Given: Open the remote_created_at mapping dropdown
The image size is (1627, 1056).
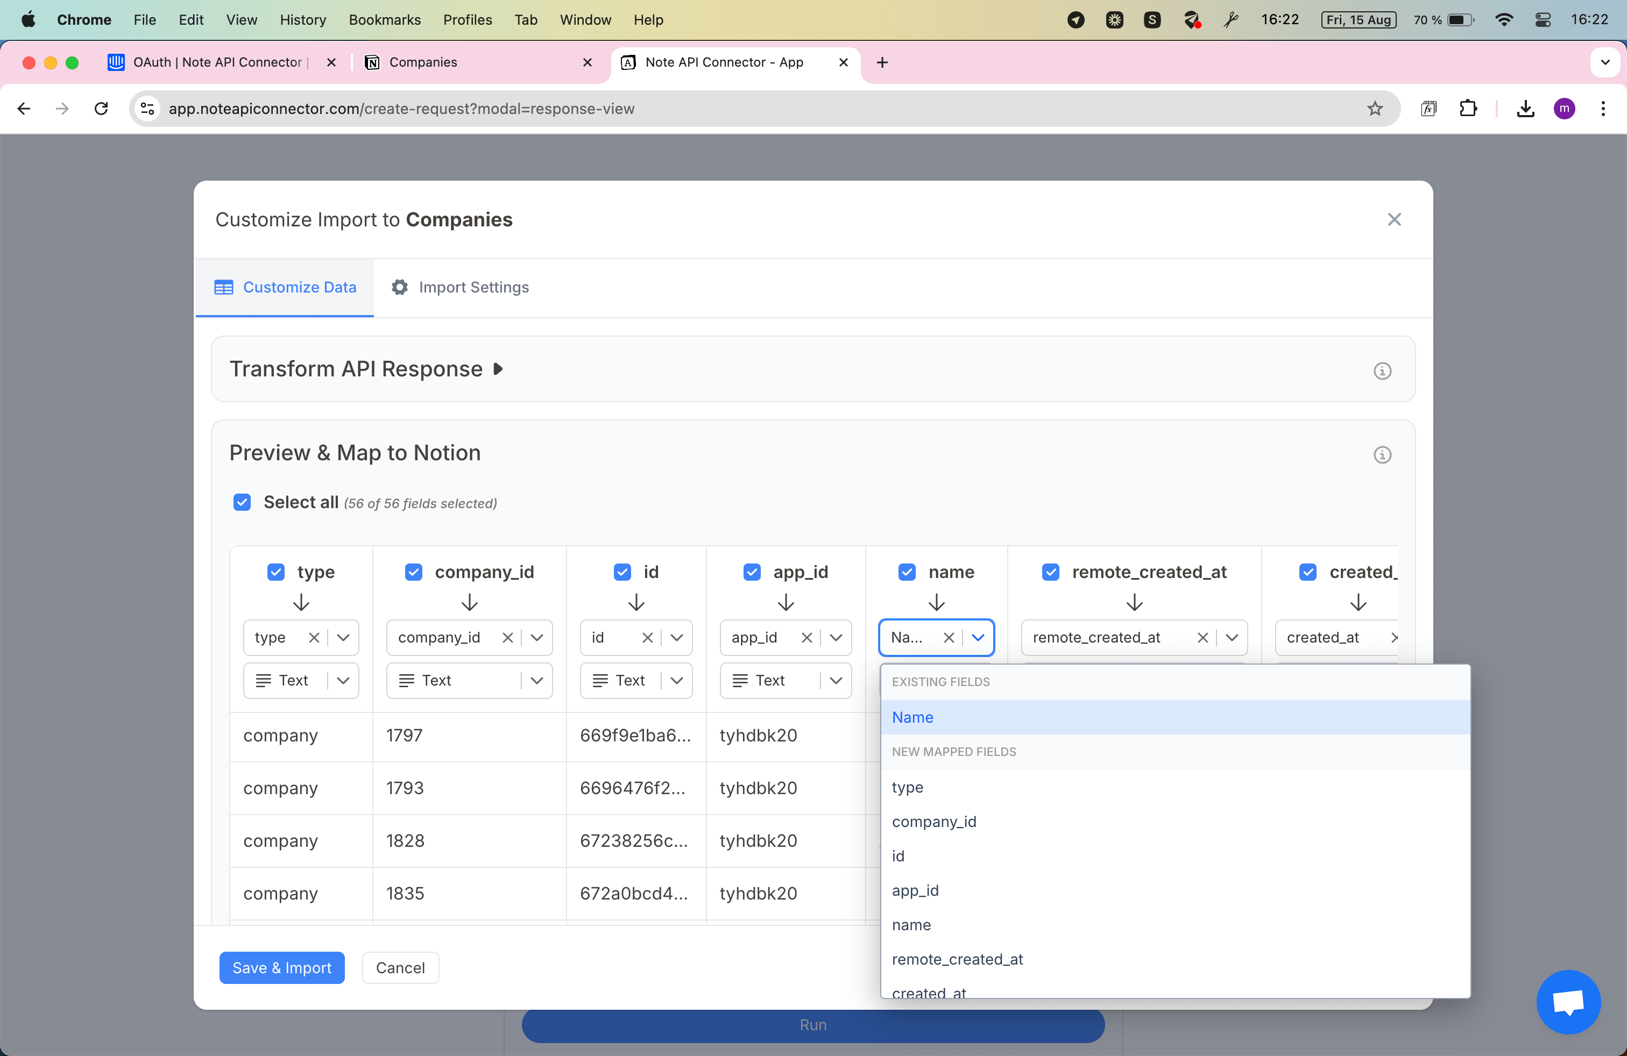Looking at the screenshot, I should 1232,637.
